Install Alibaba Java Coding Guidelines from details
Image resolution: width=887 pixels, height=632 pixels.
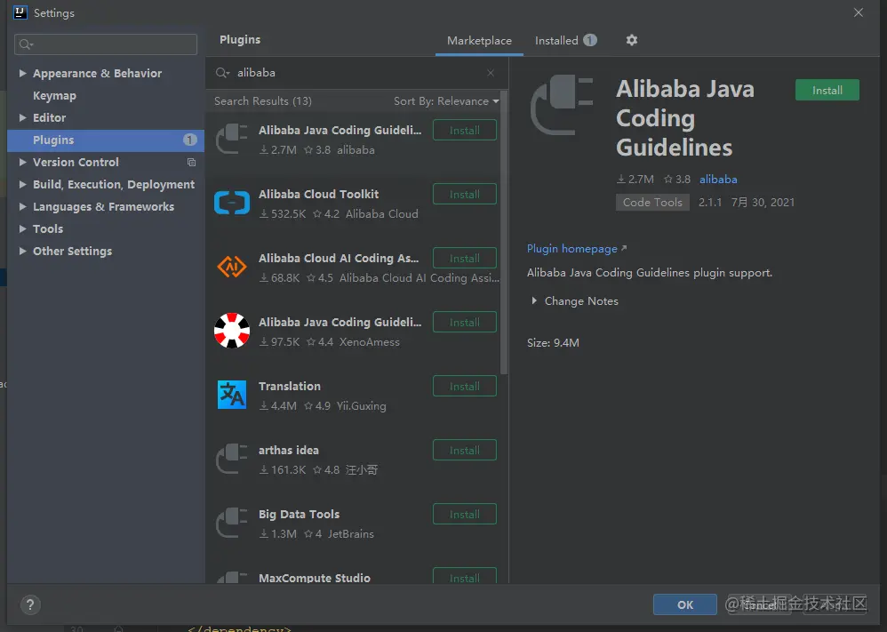pyautogui.click(x=827, y=90)
